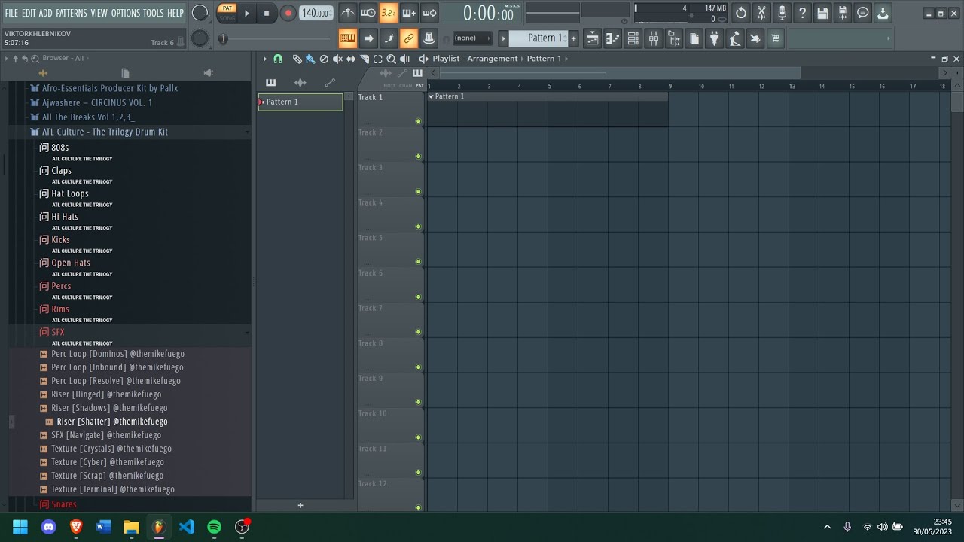Click the question mark Help icon
The image size is (964, 542).
tap(802, 13)
